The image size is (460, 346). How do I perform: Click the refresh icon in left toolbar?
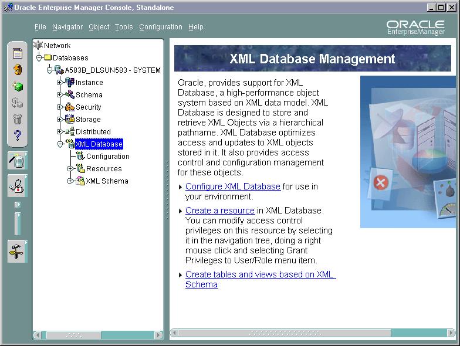pos(18,70)
